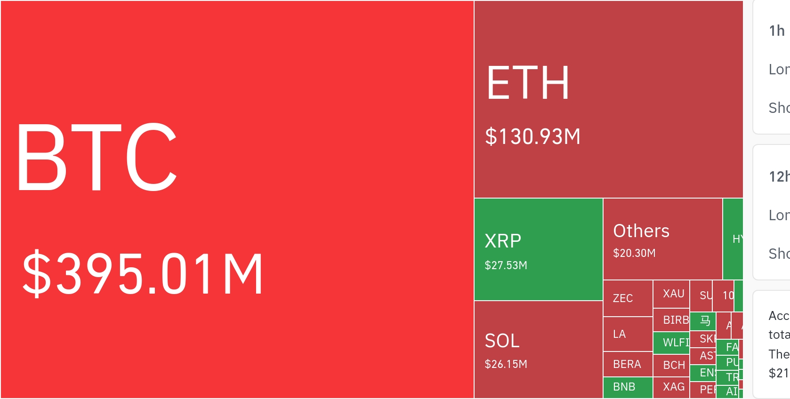Click the XAG heatmap tile

671,387
